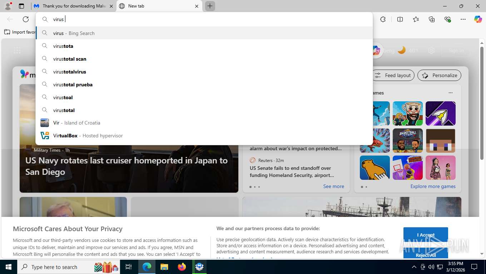
Task: Open Favorites star icon
Action: pos(416,19)
